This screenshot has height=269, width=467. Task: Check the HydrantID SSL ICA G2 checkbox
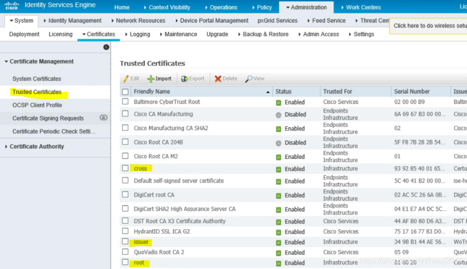[126, 231]
